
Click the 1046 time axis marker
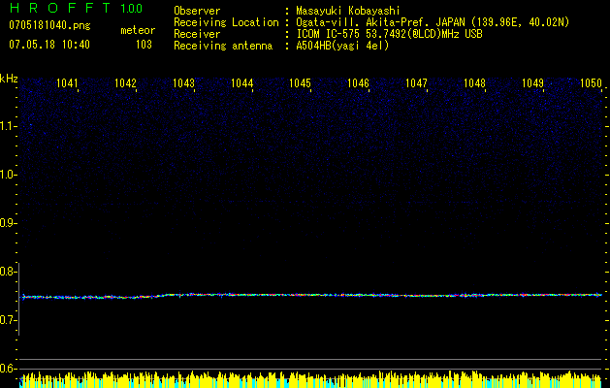tap(358, 82)
